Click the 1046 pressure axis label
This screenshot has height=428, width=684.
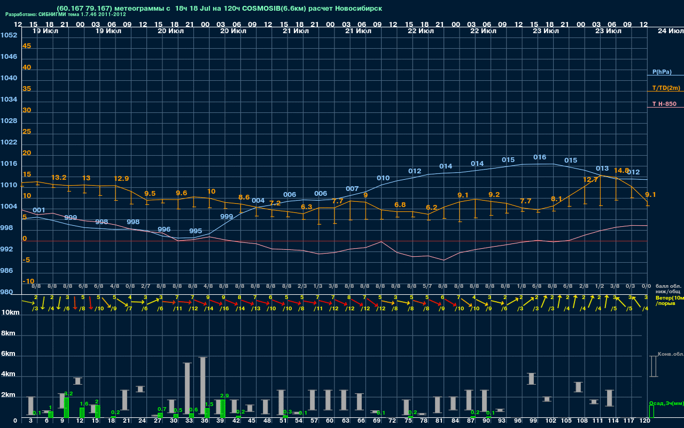9,57
